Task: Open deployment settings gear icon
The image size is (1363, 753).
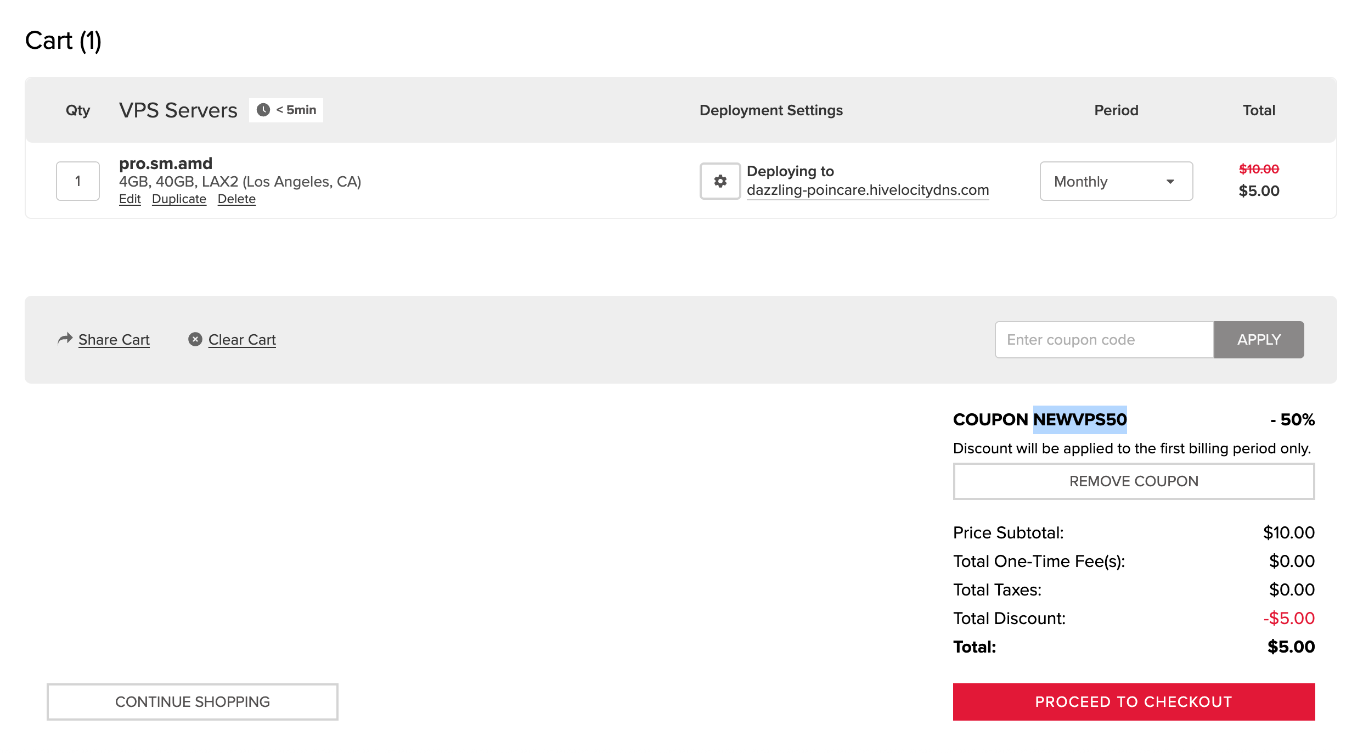Action: coord(720,181)
